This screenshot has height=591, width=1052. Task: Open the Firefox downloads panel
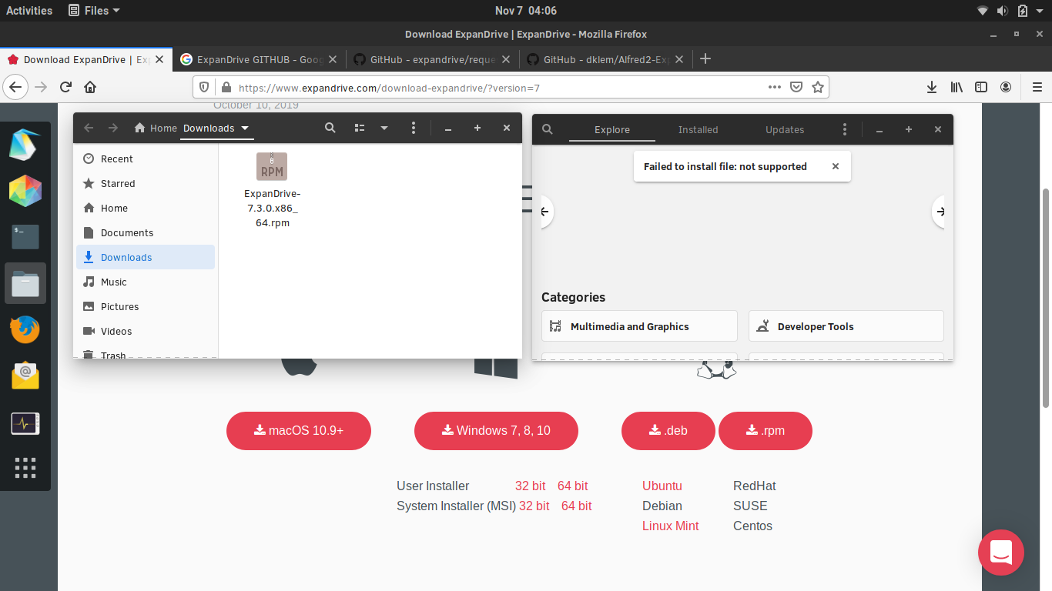coord(932,87)
